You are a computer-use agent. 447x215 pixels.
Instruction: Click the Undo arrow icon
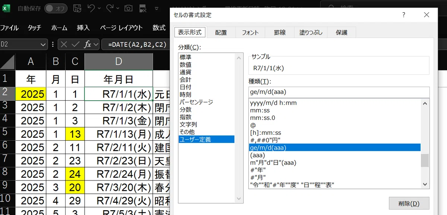[x=91, y=8]
